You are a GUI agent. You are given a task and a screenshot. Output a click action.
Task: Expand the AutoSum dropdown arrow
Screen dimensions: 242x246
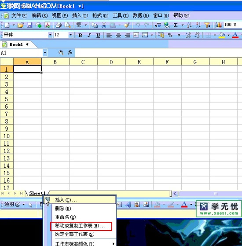point(183,25)
